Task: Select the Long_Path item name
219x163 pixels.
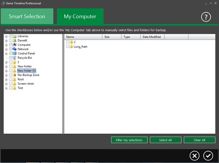Action: pyautogui.click(x=80, y=47)
